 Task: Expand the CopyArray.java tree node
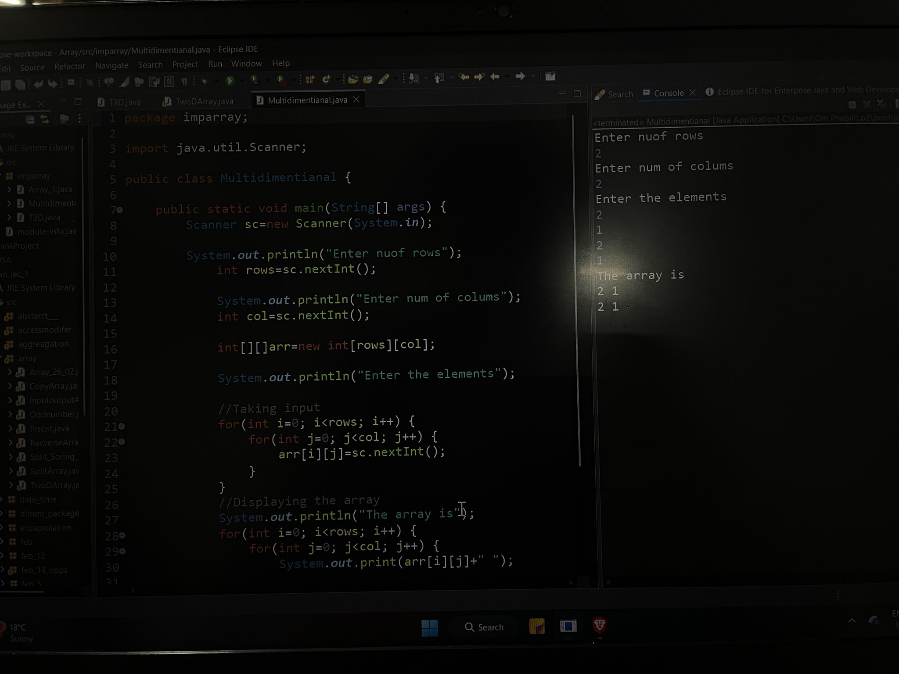[x=10, y=386]
